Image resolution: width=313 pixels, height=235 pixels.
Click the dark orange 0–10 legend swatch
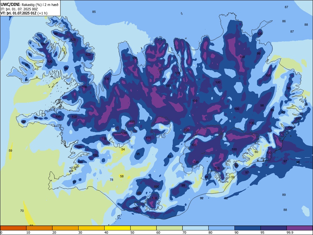13,228
